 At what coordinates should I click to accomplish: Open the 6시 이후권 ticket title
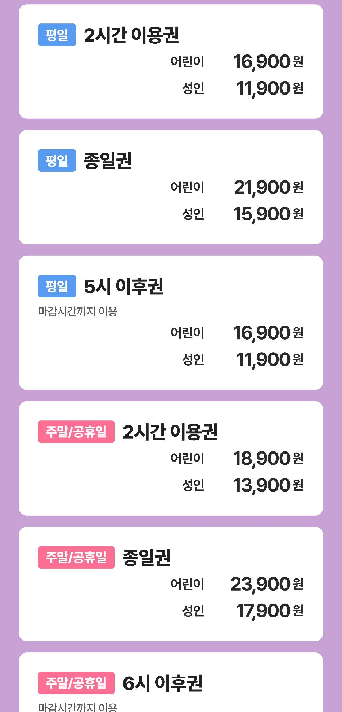point(162,683)
